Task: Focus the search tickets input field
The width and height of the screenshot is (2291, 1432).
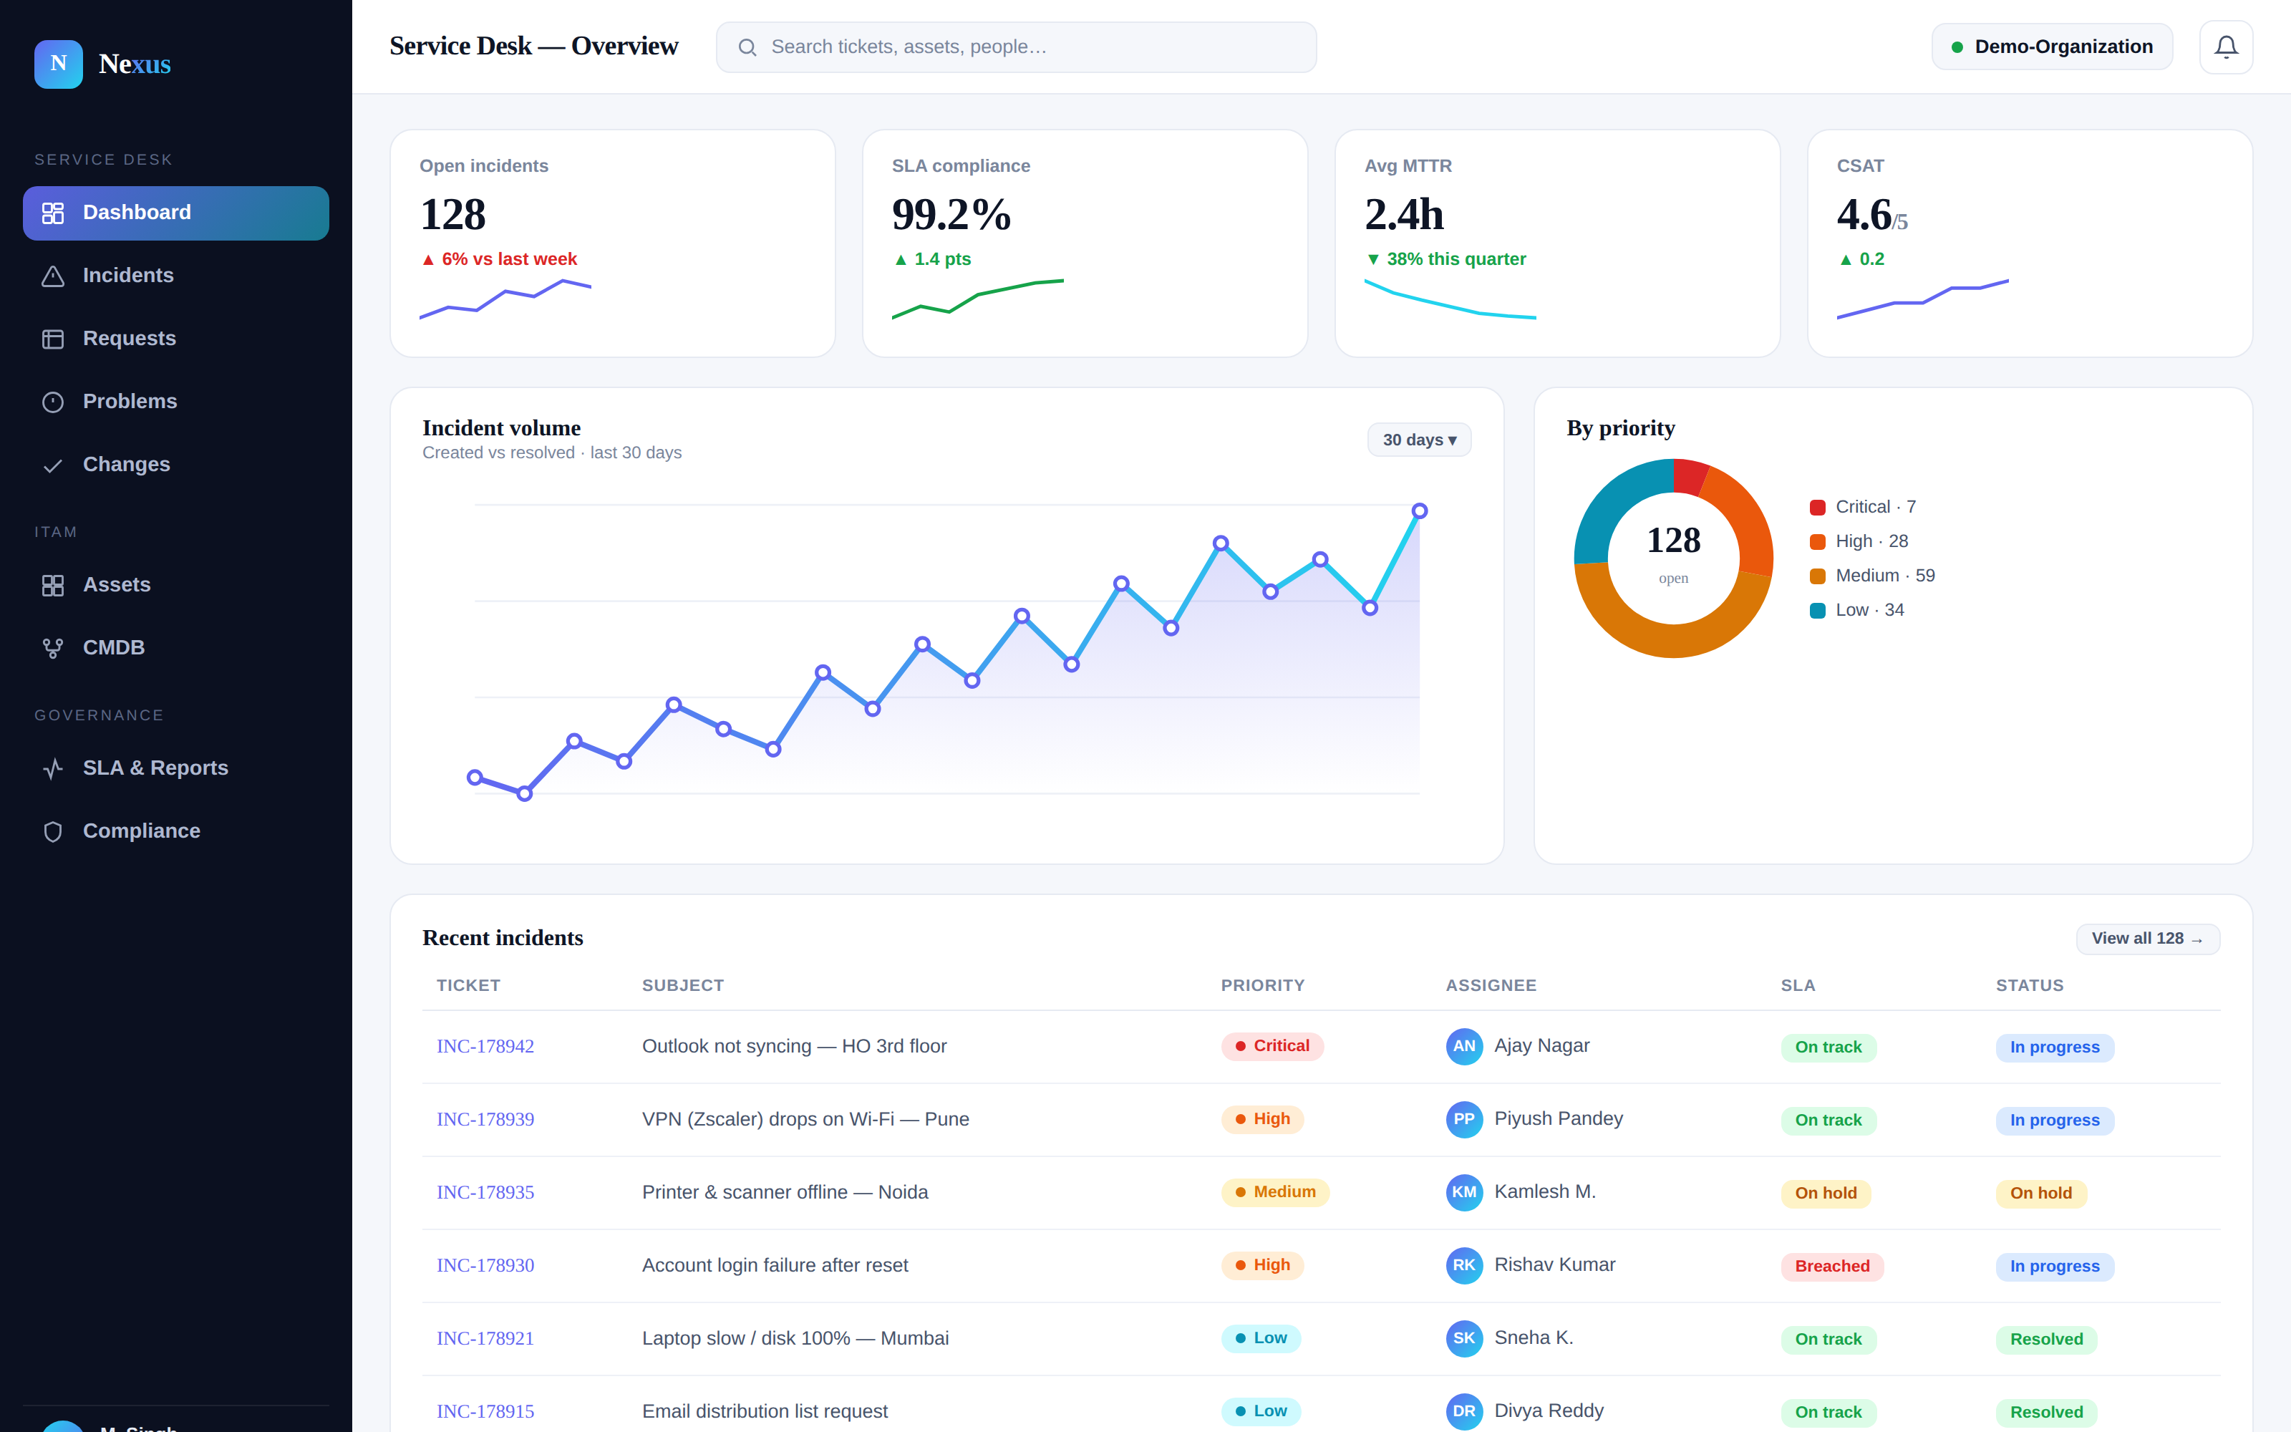Action: point(1016,47)
